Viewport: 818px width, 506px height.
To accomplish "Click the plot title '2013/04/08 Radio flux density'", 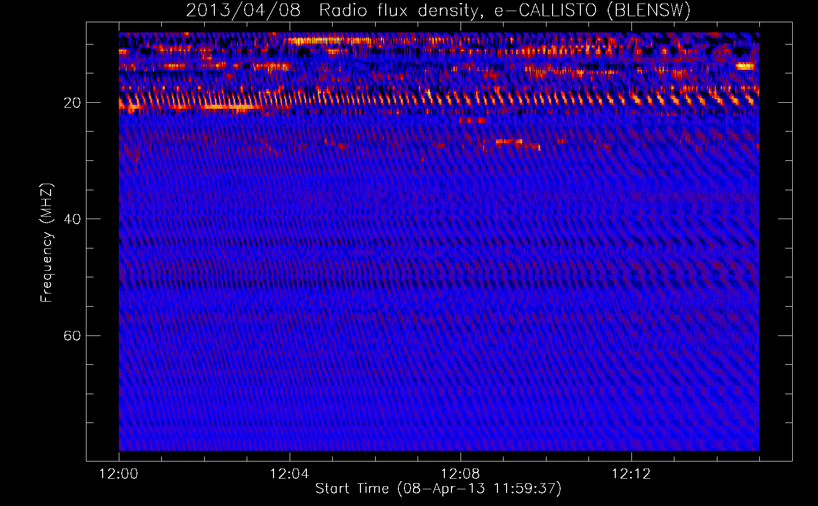I will (438, 10).
